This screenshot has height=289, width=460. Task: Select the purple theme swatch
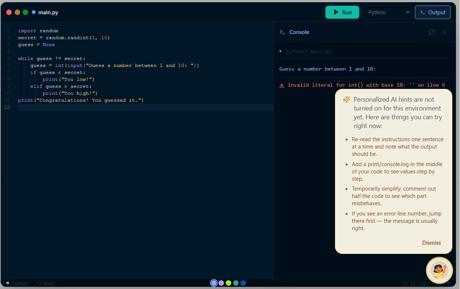tap(221, 283)
